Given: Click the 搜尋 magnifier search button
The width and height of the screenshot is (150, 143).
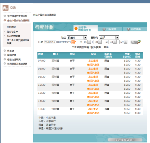Looking at the screenshot, I should [135, 42].
